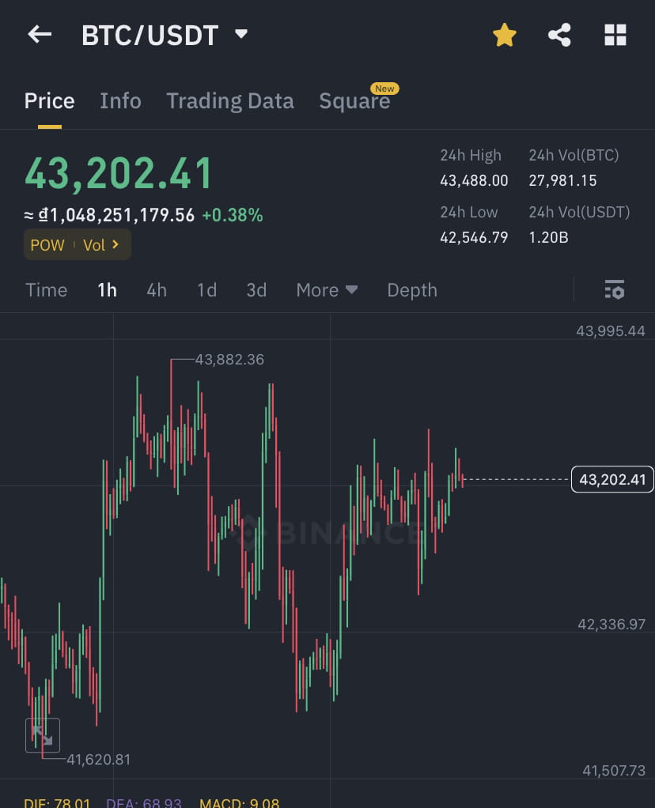Image resolution: width=655 pixels, height=808 pixels.
Task: Switch to the Info tab
Action: [x=120, y=100]
